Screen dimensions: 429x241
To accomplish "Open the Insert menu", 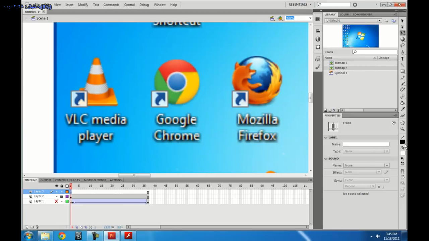I will coord(69,5).
